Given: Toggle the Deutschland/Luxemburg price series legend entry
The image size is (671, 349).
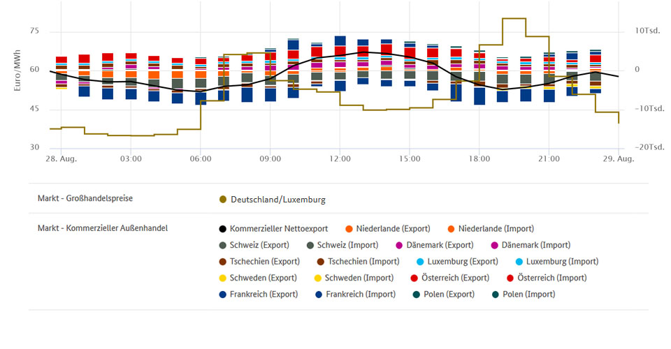Looking at the screenshot, I should click(x=272, y=200).
